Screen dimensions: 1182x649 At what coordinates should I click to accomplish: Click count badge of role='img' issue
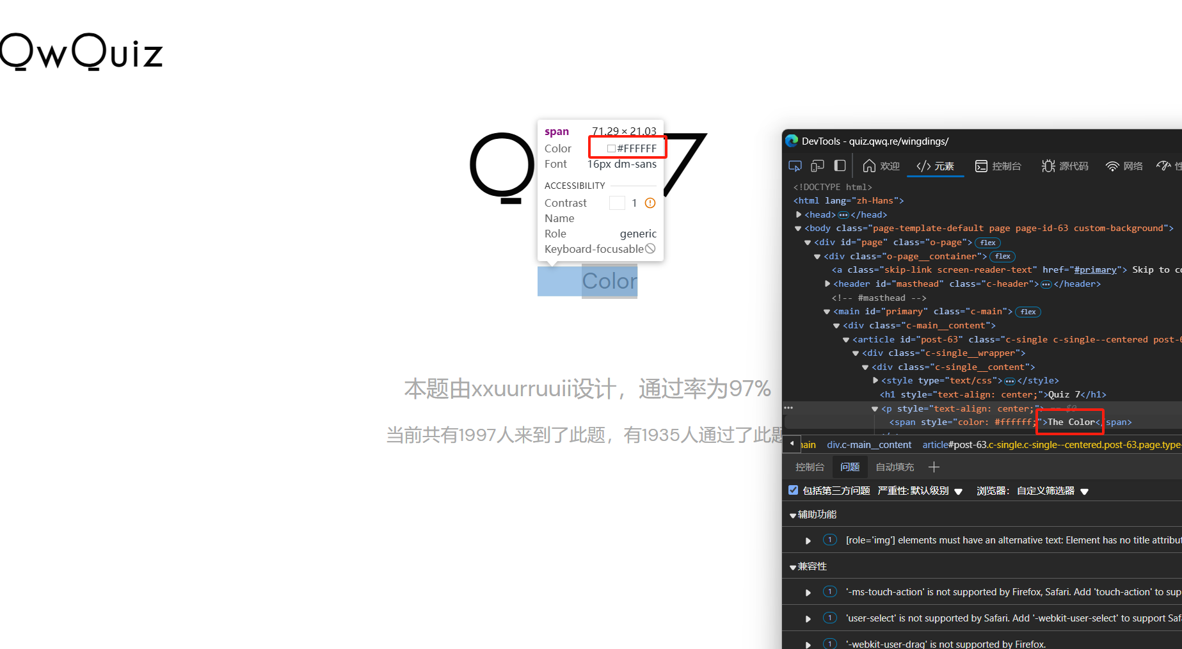[x=829, y=540]
